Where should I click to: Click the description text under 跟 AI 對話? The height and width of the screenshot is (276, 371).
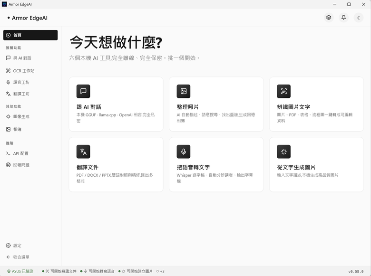[x=116, y=118]
